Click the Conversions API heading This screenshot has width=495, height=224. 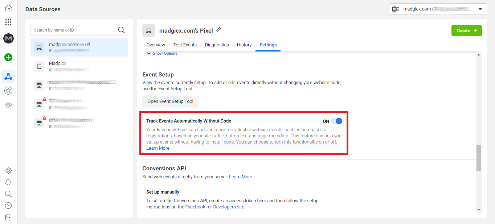pyautogui.click(x=164, y=169)
